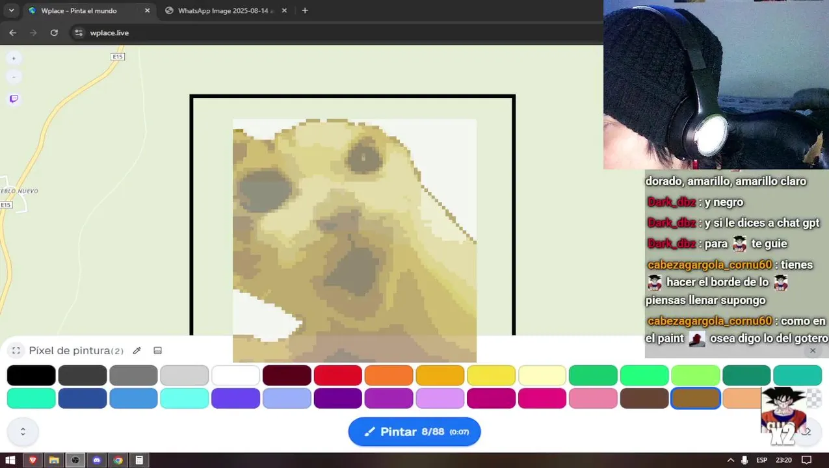Open Brave browser from taskbar

pyautogui.click(x=33, y=460)
